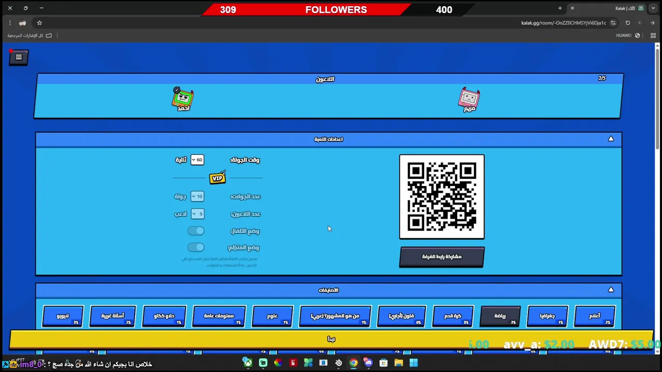Open the colorful pinwheel app in taskbar

pyautogui.click(x=278, y=363)
